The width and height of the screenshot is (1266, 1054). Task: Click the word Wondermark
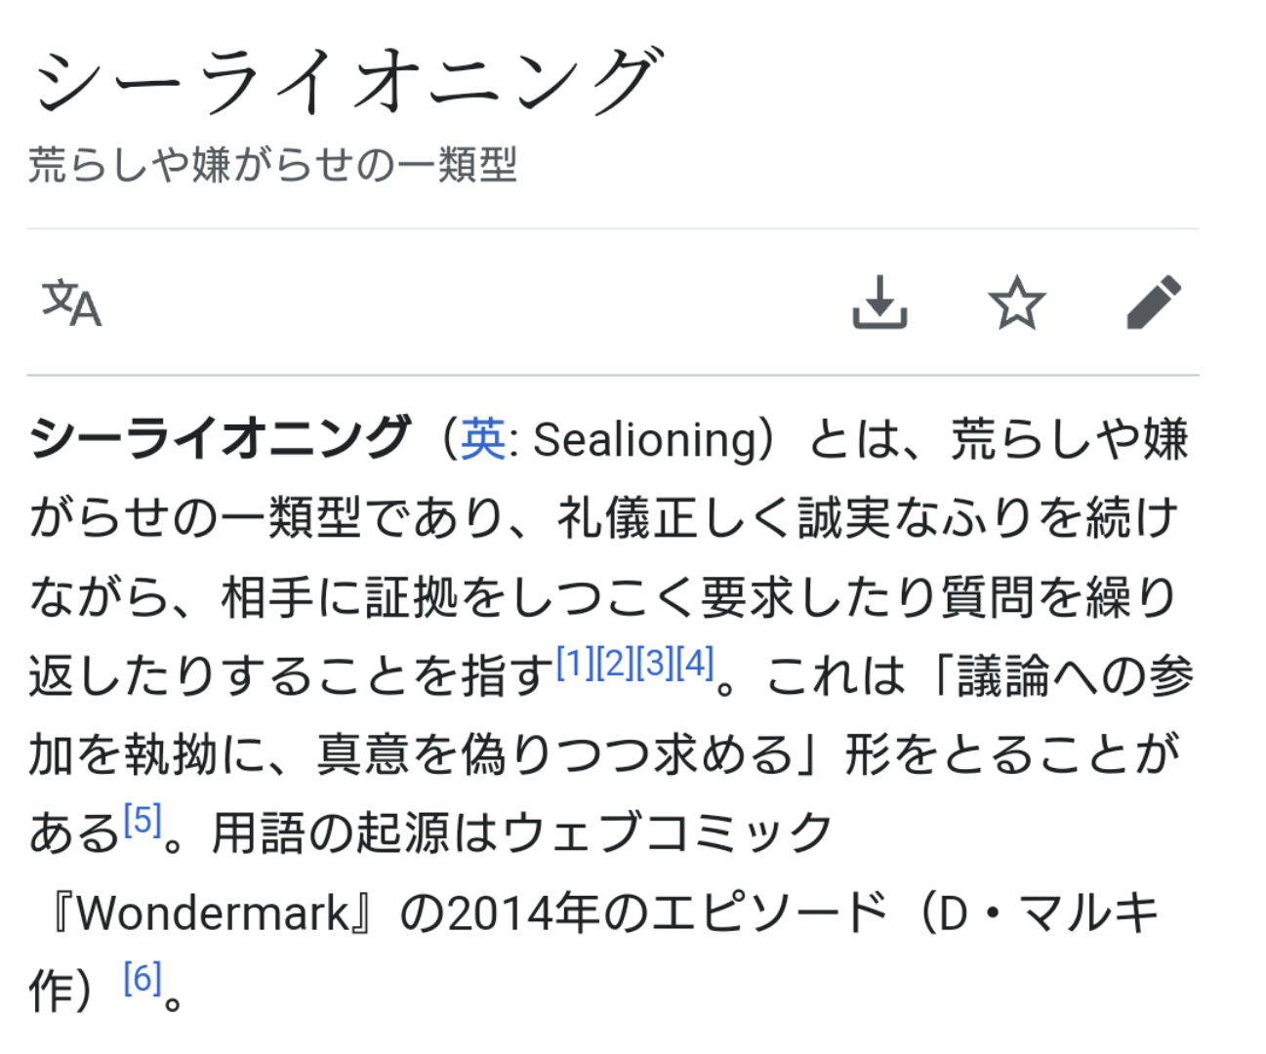click(x=212, y=913)
